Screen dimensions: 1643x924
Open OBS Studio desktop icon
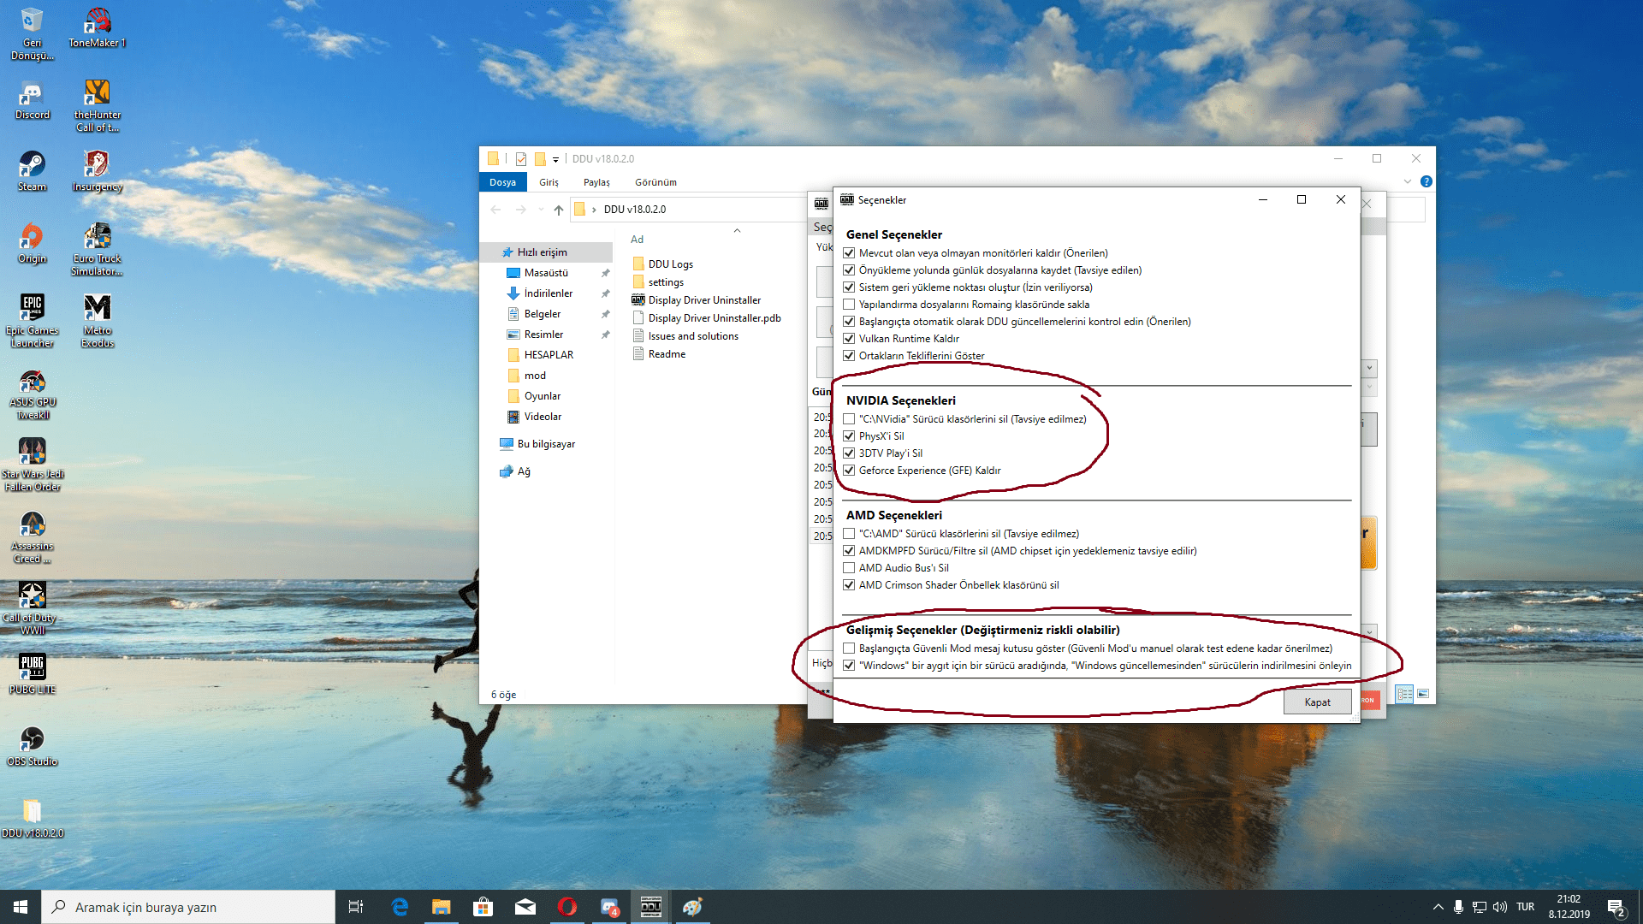33,747
